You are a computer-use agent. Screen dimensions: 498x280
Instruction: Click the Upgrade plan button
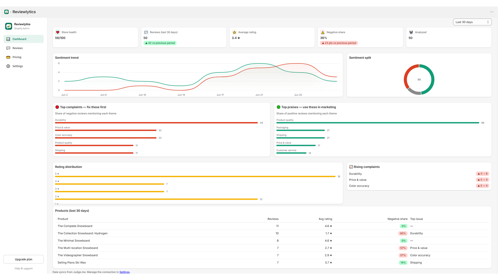click(x=24, y=259)
